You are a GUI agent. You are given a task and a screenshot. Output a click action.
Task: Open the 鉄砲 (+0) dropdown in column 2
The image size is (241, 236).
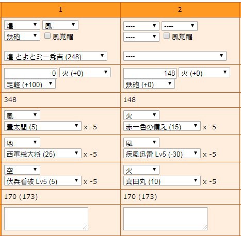pos(149,84)
